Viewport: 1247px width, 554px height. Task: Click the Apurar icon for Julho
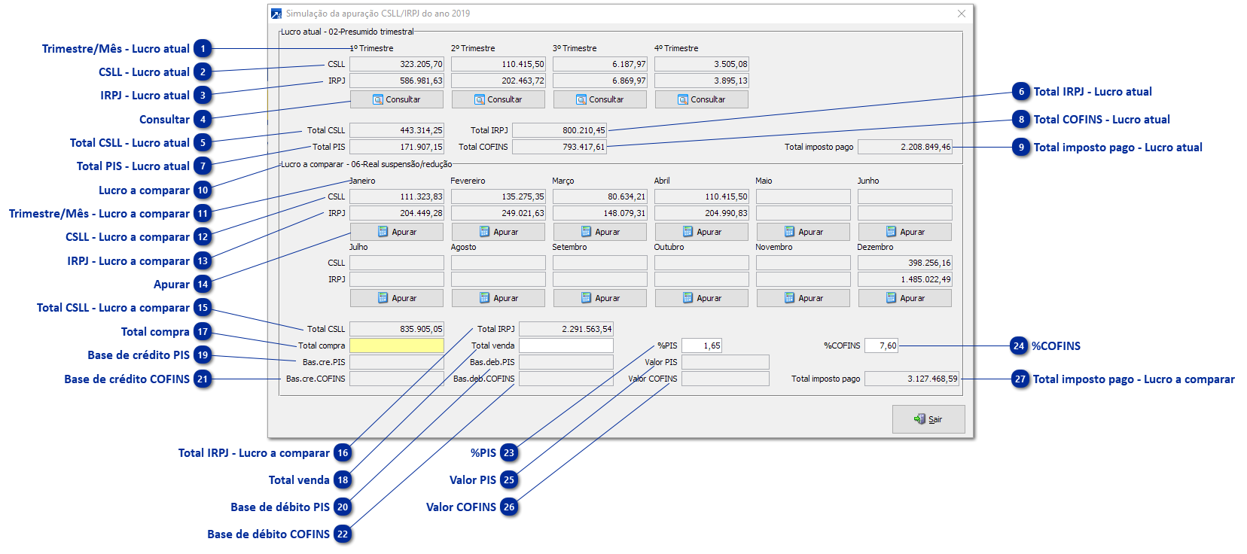coord(383,298)
